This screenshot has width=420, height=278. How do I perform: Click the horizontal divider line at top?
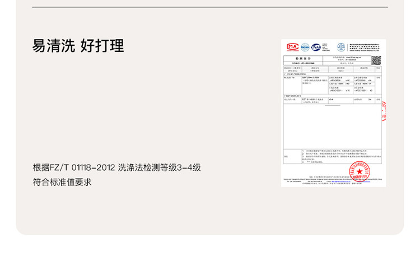pyautogui.click(x=209, y=7)
